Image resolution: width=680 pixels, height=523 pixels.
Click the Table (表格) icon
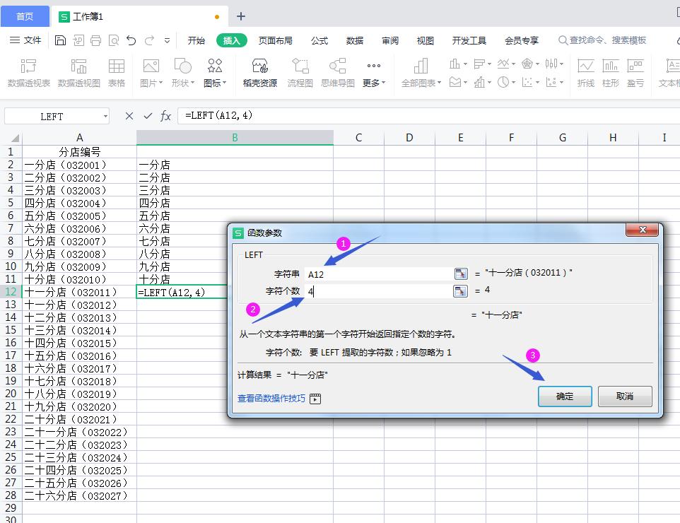[x=116, y=73]
